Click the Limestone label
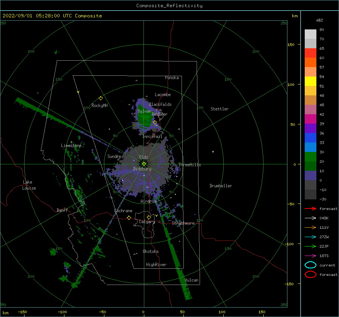Viewport: 339px width, 317px height. pyautogui.click(x=71, y=145)
